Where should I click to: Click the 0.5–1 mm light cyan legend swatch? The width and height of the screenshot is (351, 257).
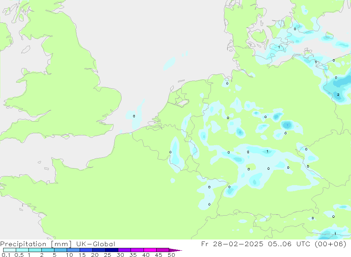tap(22, 250)
